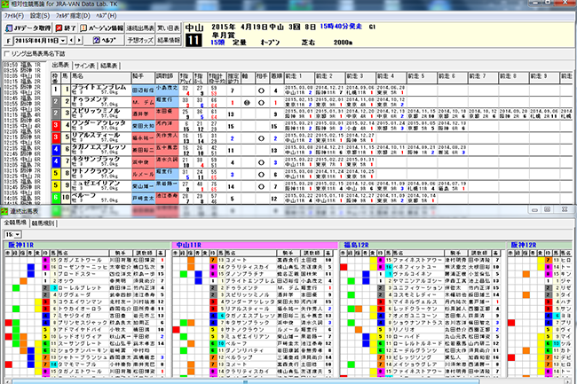
Task: Click the 騎手 column header in 出馬表
Action: coord(143,78)
